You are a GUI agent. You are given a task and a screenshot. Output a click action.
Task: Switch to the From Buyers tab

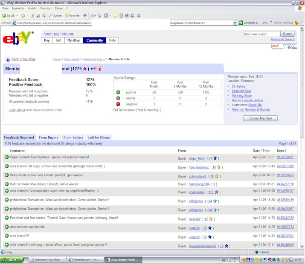tap(49, 138)
